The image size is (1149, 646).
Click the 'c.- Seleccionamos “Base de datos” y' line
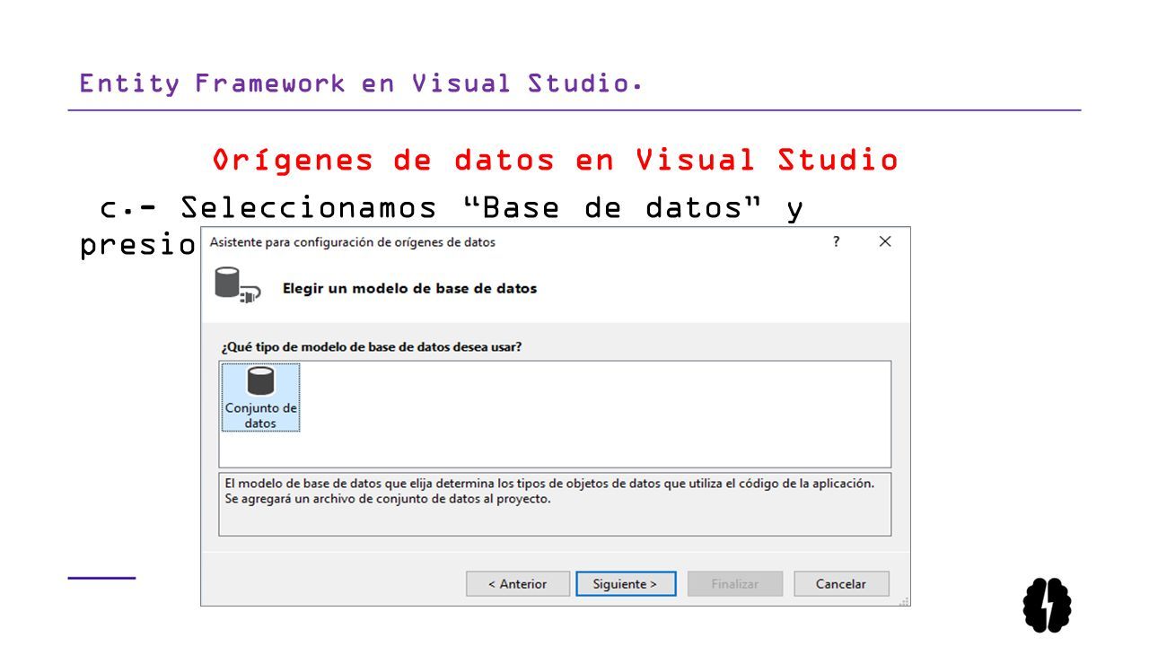(x=452, y=208)
